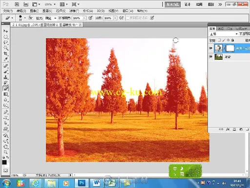
Task: Select the Eyedropper tool
Action: (x=6, y=59)
